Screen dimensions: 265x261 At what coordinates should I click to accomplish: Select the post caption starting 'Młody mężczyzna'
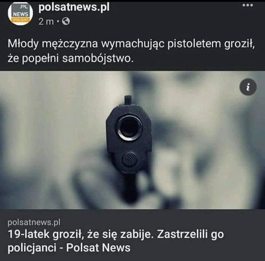click(131, 51)
